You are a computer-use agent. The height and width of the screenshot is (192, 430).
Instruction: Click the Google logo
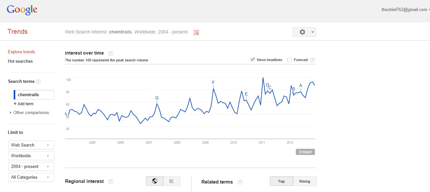point(22,10)
